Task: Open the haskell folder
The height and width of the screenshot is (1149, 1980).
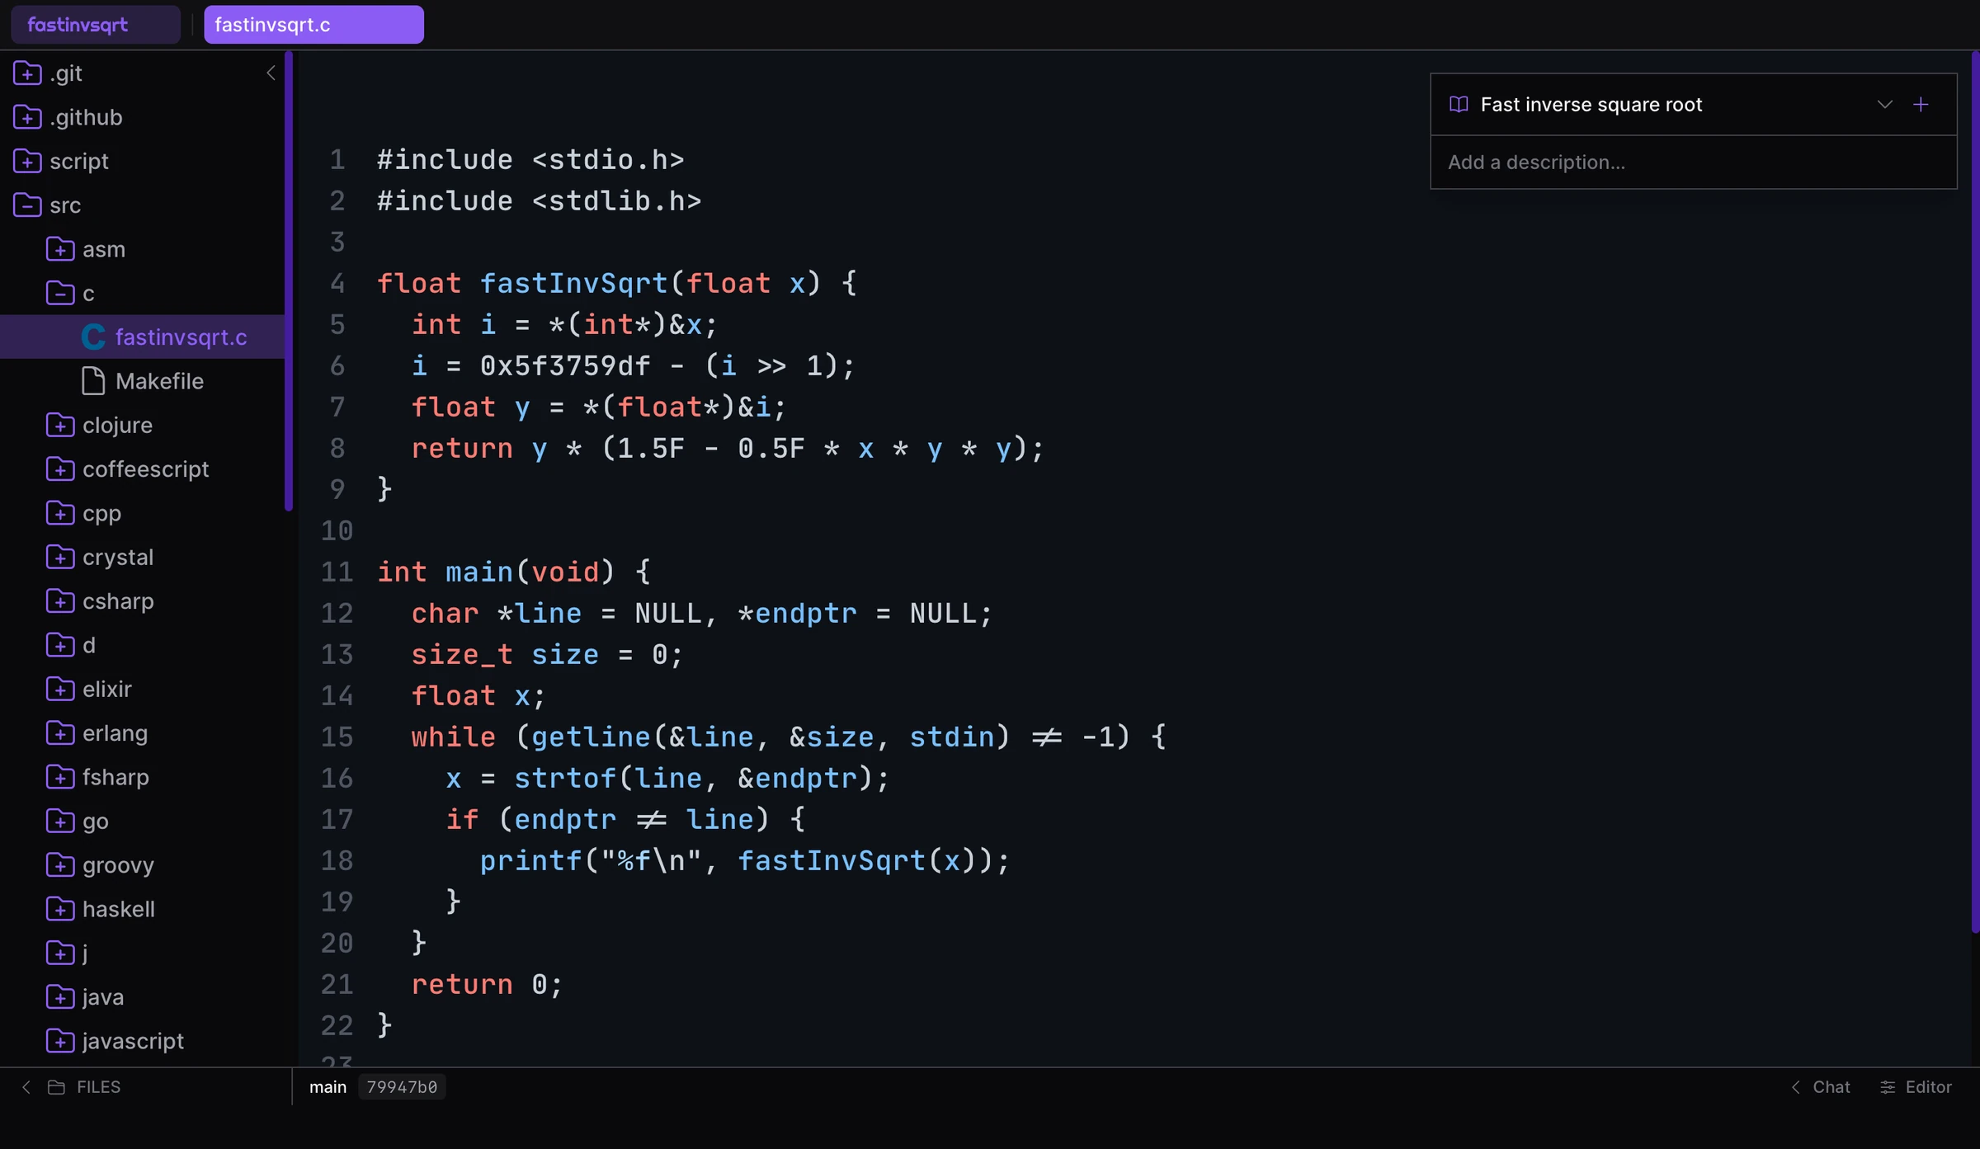Action: [142, 909]
